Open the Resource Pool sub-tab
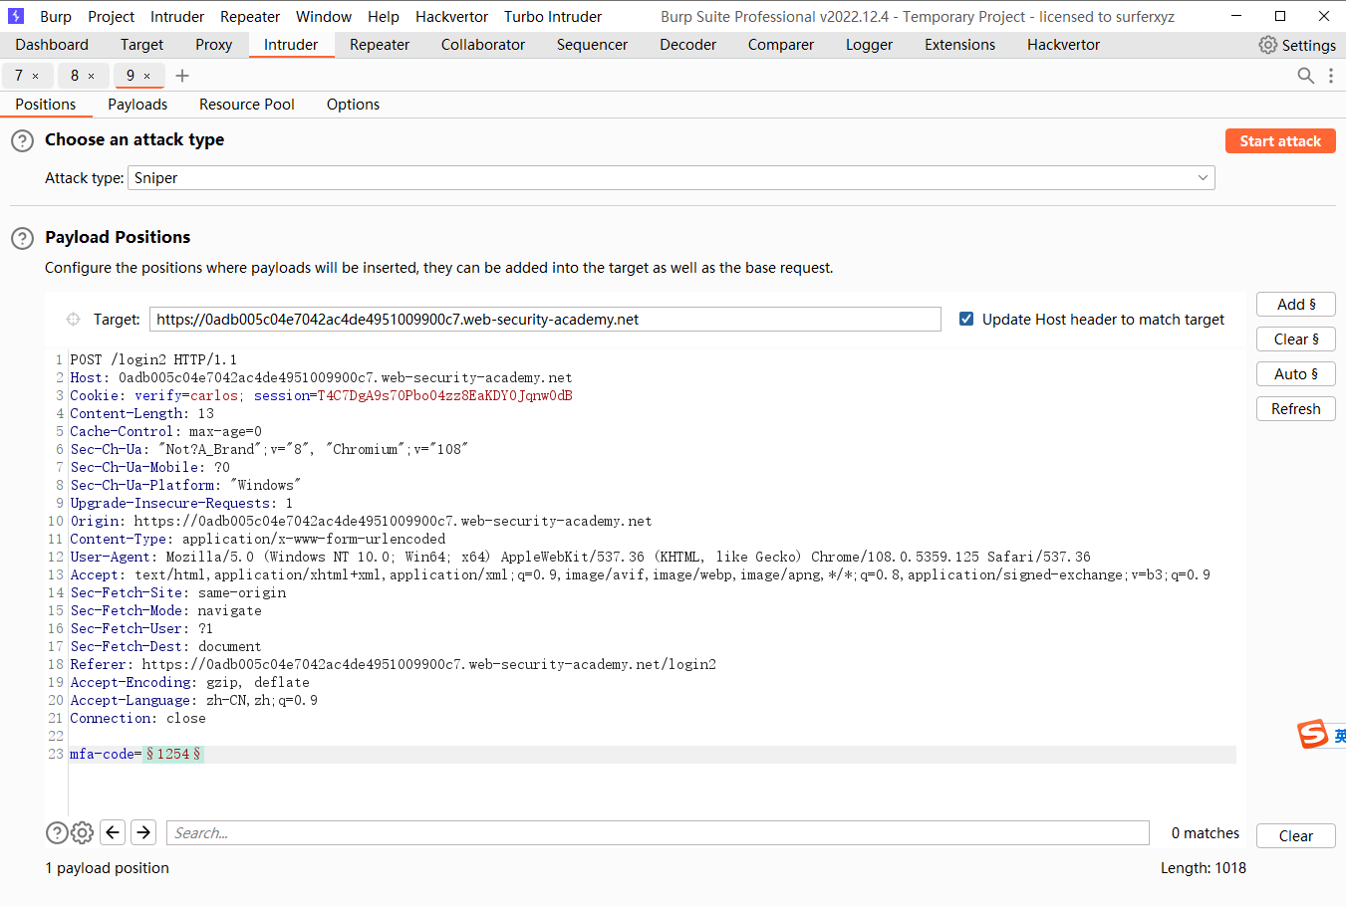 [247, 105]
